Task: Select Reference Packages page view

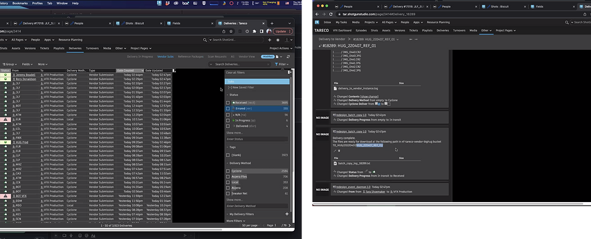Action: coord(191,57)
